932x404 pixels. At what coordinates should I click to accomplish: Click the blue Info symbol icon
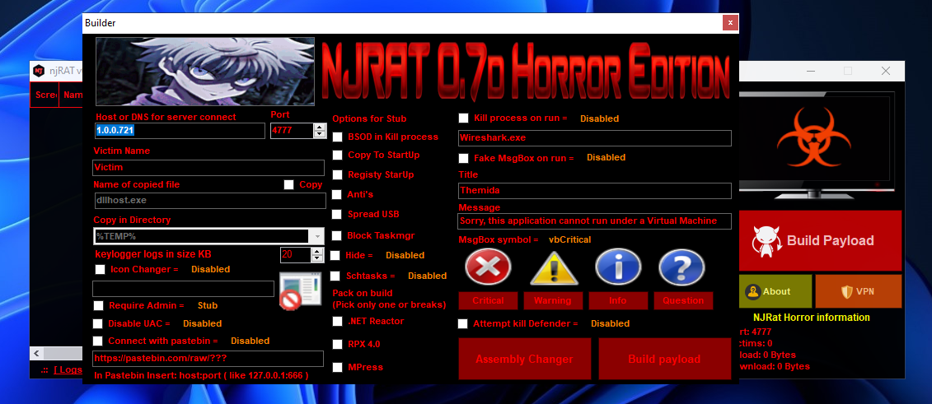[618, 267]
